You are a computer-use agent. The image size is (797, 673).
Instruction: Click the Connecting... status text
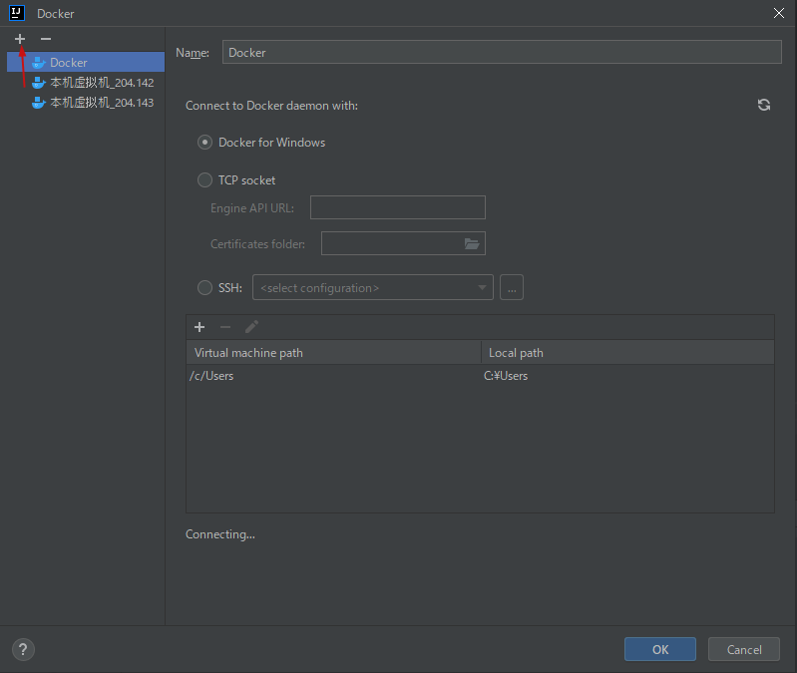point(220,534)
